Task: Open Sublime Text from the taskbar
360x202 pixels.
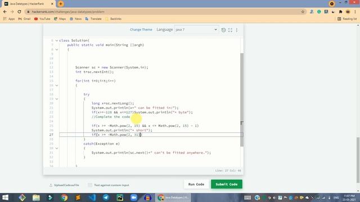Action: point(78,198)
